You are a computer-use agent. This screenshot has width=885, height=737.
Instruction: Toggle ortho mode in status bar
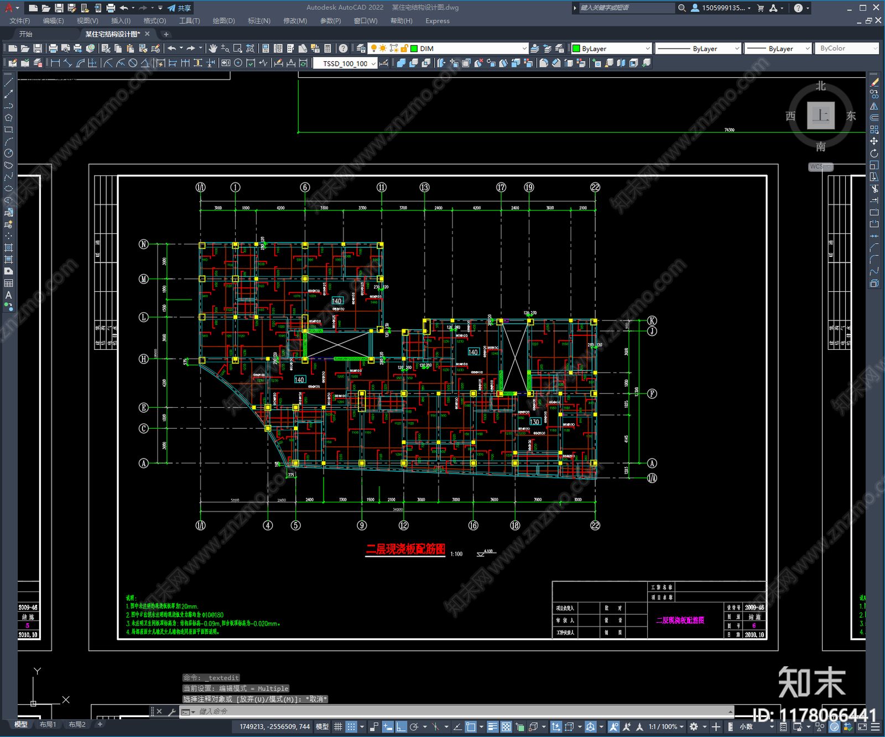click(x=402, y=727)
